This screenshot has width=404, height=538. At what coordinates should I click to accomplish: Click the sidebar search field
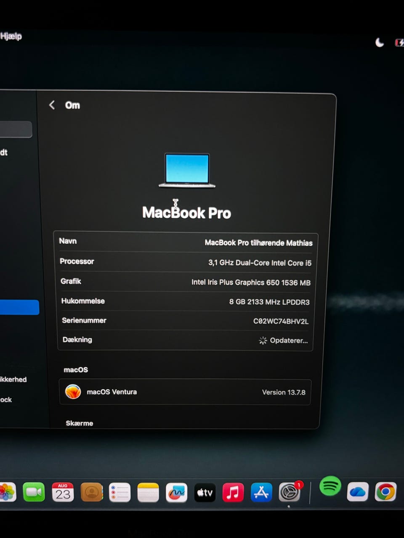[x=16, y=129]
